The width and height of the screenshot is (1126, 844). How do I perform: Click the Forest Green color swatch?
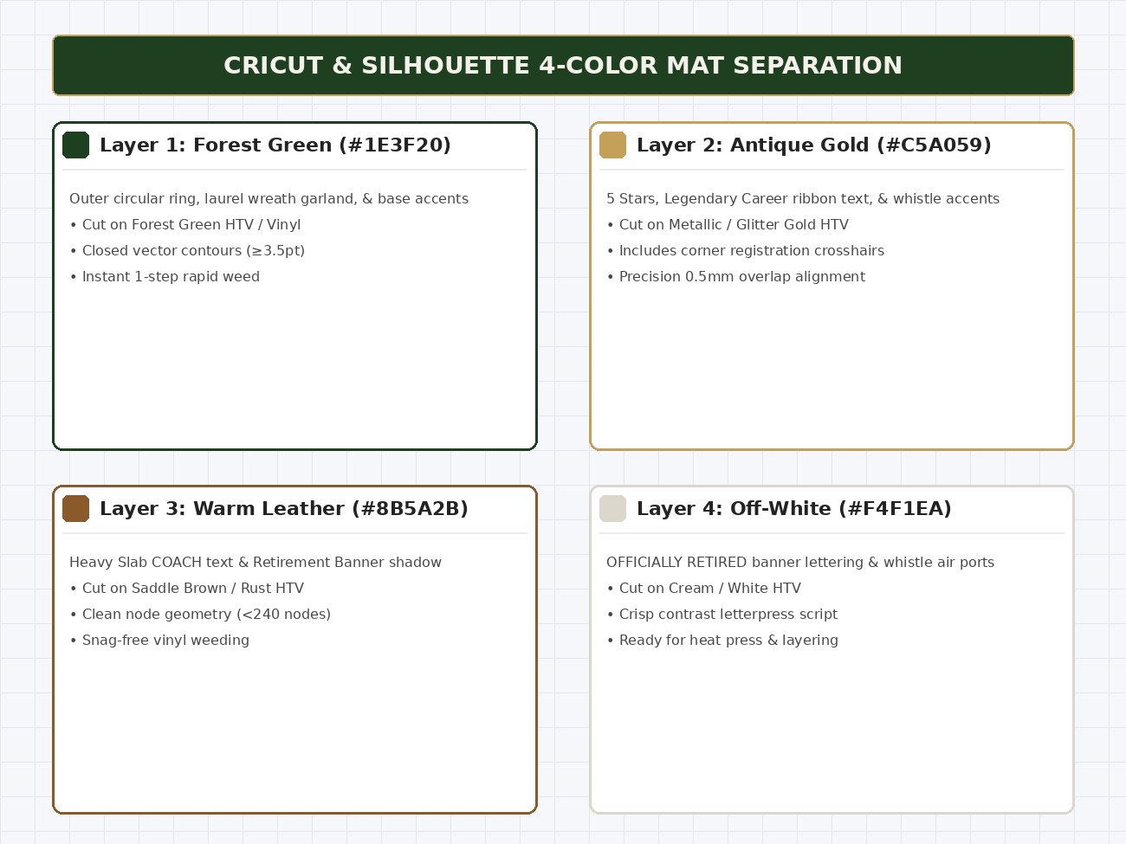pos(76,145)
